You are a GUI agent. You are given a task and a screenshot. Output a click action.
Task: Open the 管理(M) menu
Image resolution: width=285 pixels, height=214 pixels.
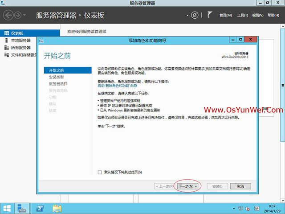(x=226, y=16)
